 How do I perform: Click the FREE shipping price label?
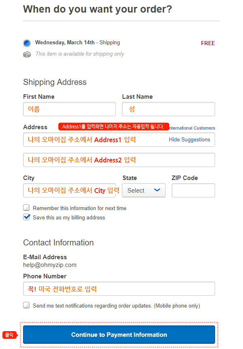pos(208,43)
